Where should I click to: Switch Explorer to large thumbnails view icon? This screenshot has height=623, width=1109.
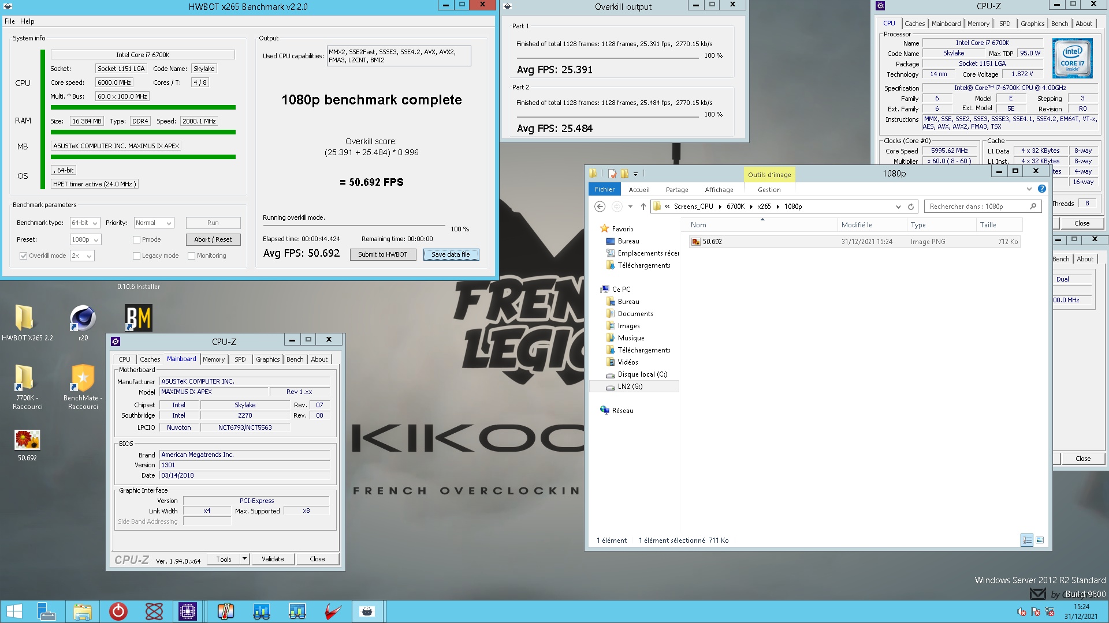click(x=1040, y=541)
